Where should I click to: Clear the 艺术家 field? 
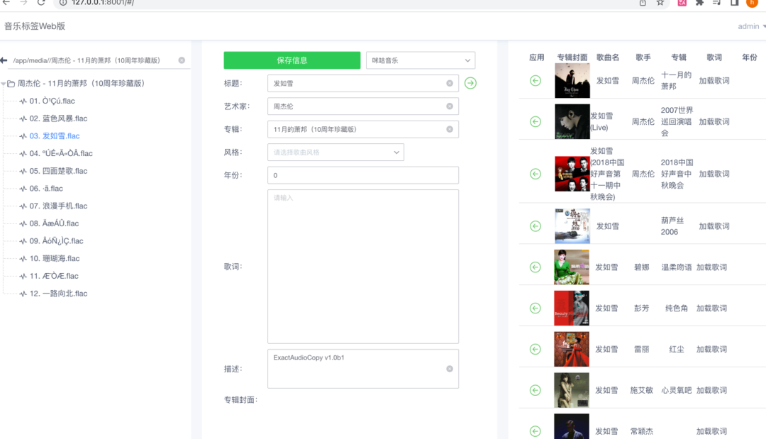(450, 106)
